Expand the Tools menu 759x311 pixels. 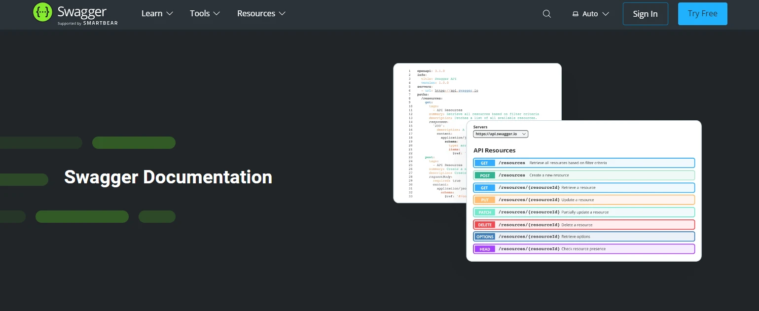click(205, 14)
